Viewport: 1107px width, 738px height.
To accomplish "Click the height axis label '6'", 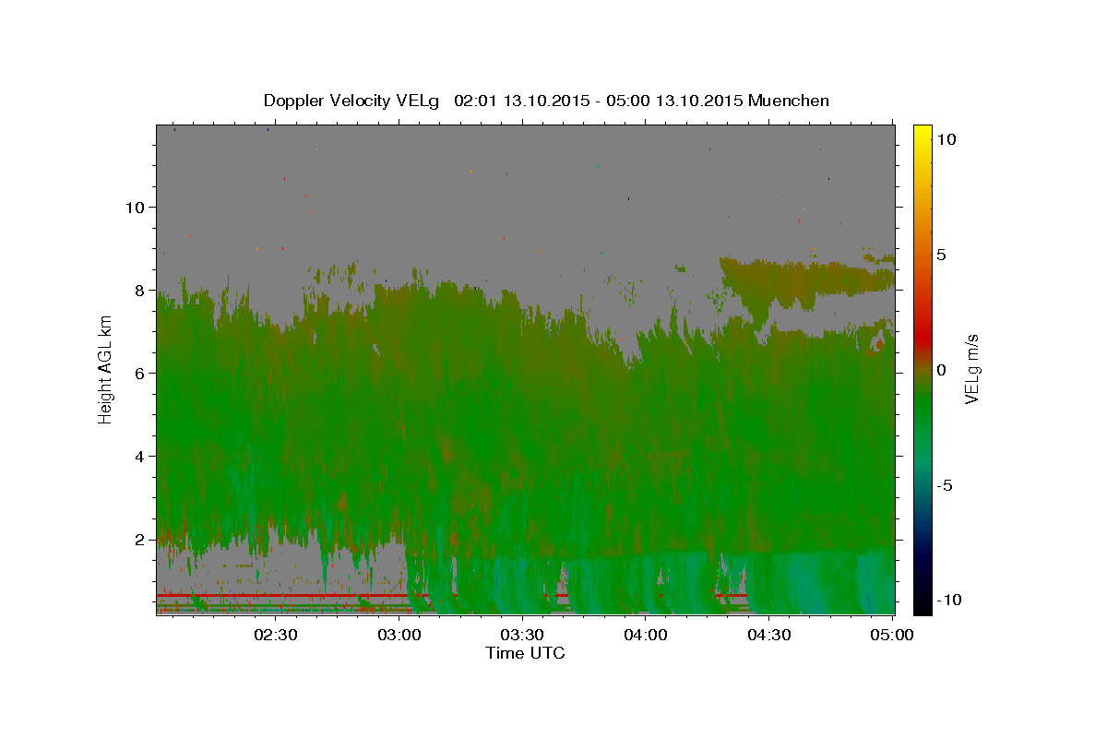I will [141, 374].
